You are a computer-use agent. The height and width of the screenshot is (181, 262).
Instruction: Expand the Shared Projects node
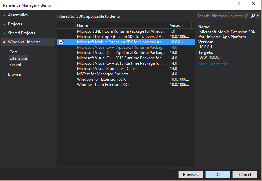(5, 33)
